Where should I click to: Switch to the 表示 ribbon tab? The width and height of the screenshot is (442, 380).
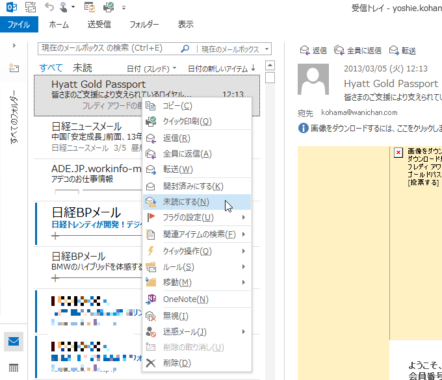coord(185,25)
